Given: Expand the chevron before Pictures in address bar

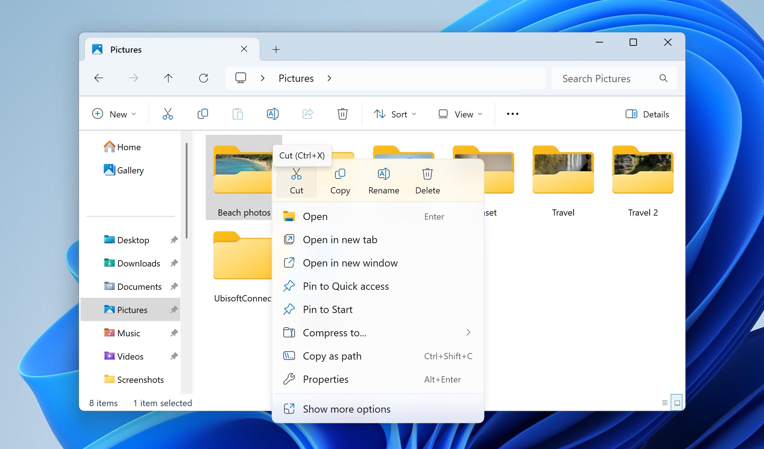Looking at the screenshot, I should click(263, 78).
